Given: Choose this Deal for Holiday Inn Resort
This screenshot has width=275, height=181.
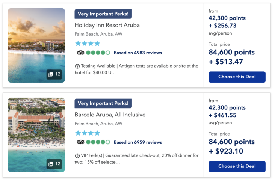Looking at the screenshot, I should tap(237, 77).
